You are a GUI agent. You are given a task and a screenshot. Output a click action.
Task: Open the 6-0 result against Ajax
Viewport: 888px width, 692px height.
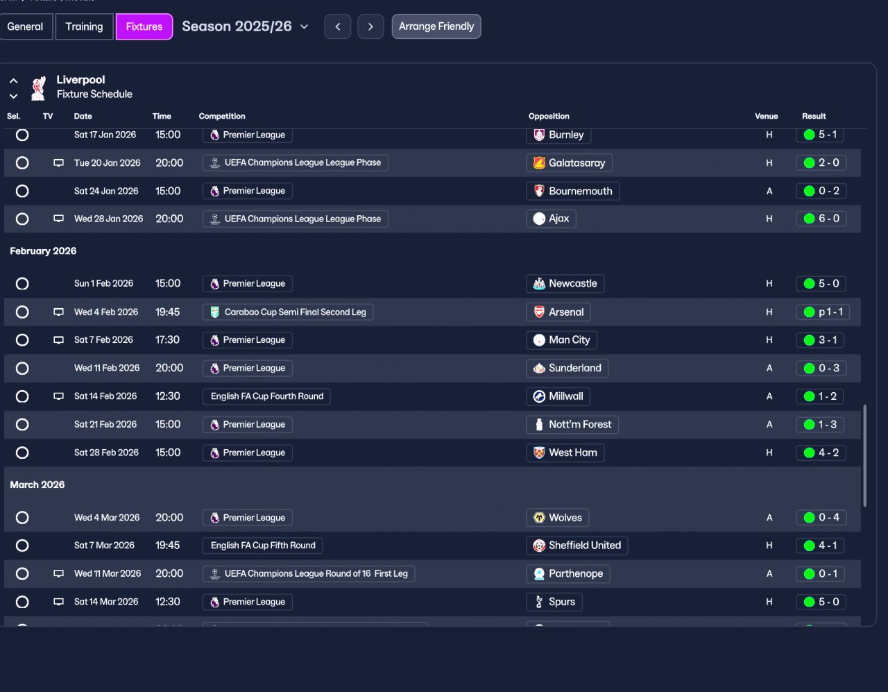pos(821,219)
